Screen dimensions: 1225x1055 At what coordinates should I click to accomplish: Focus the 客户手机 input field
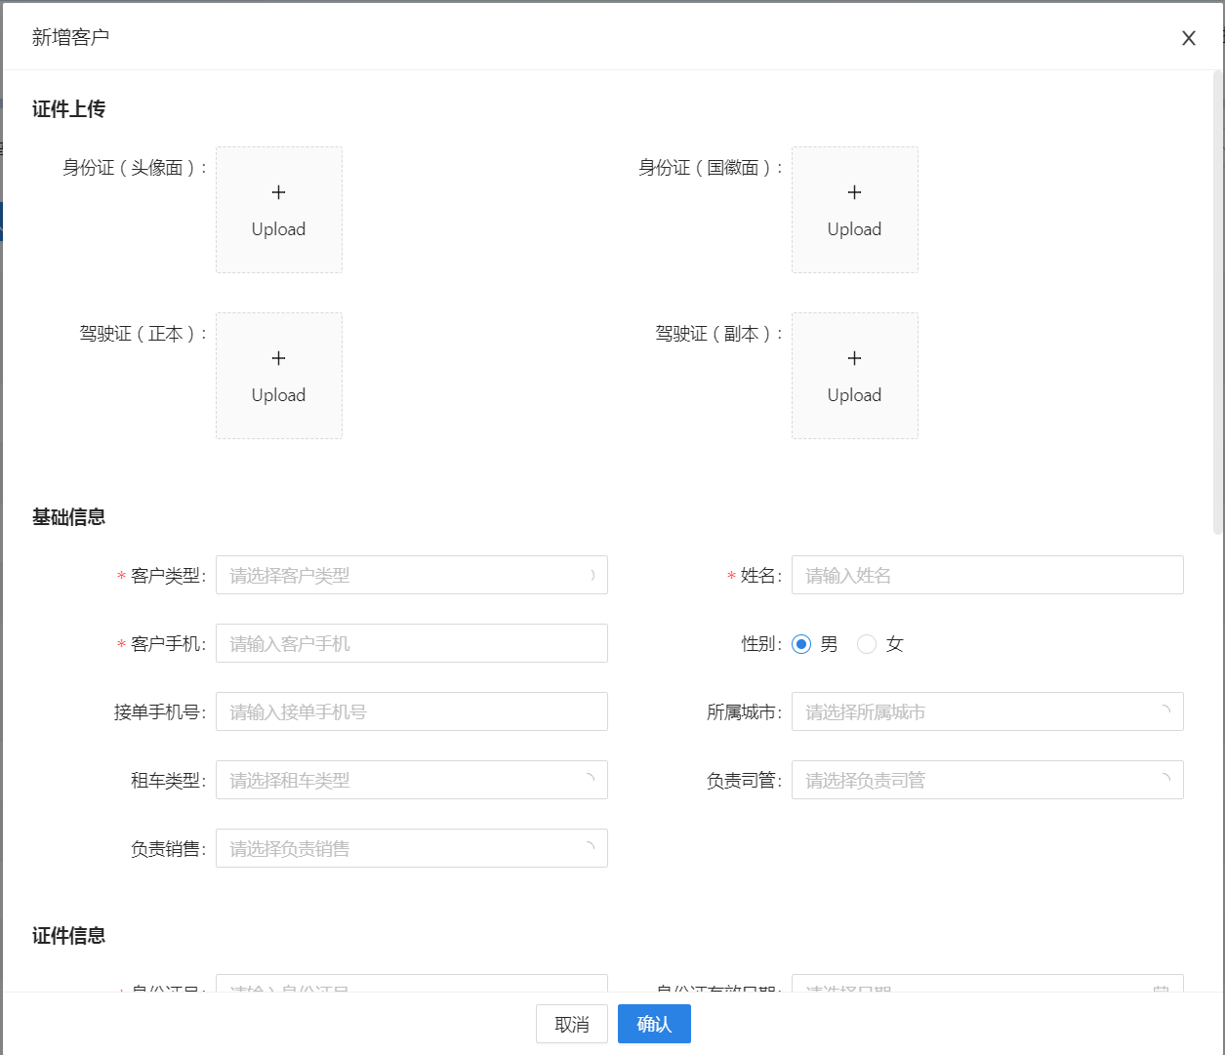click(x=411, y=643)
